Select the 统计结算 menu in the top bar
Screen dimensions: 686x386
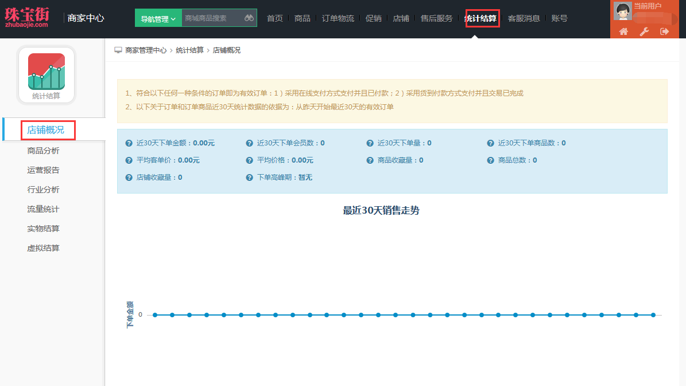click(x=481, y=18)
